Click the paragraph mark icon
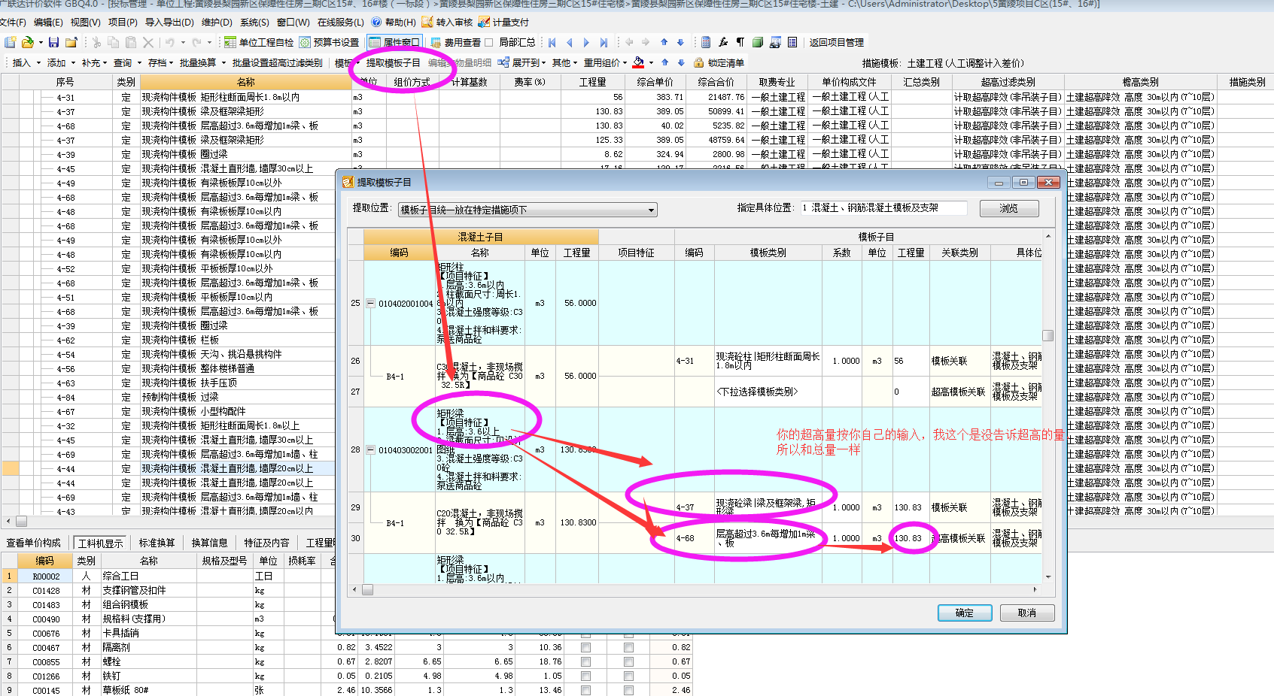This screenshot has height=696, width=1274. click(x=740, y=42)
